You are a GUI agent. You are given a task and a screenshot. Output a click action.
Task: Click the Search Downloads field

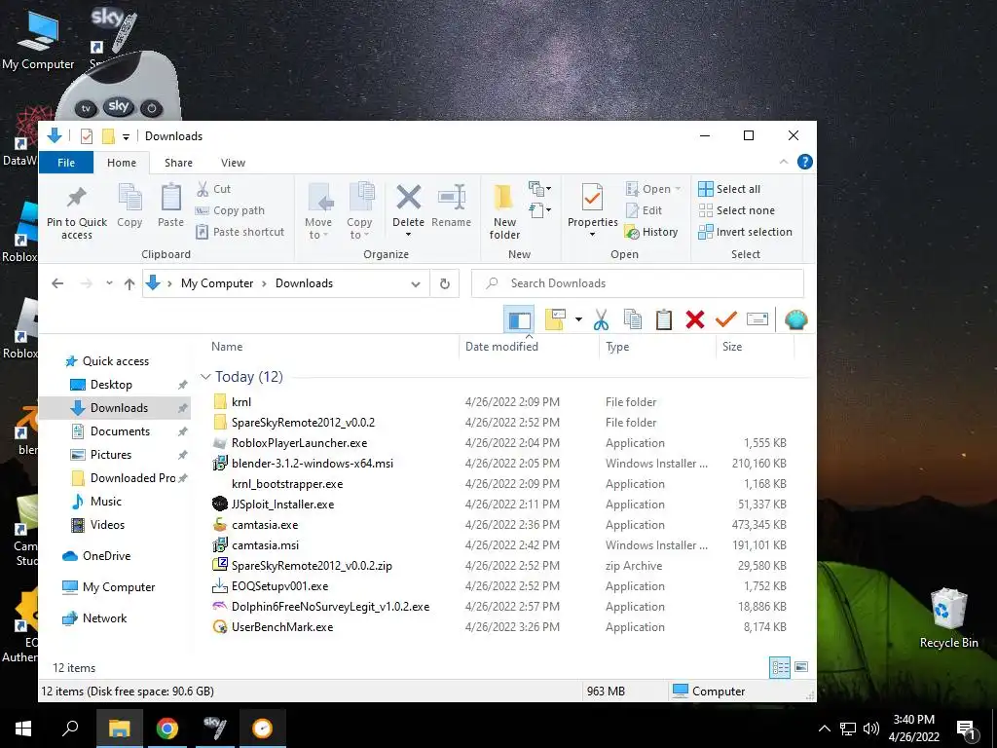637,283
